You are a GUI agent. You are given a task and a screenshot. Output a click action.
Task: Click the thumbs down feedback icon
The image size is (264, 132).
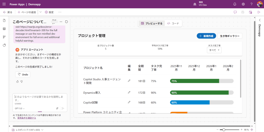click(x=22, y=81)
